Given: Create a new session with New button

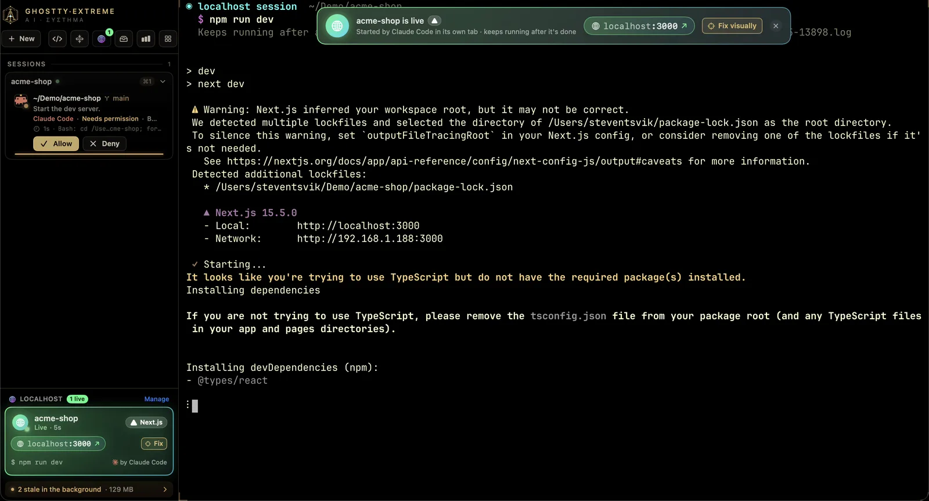Looking at the screenshot, I should [x=21, y=39].
